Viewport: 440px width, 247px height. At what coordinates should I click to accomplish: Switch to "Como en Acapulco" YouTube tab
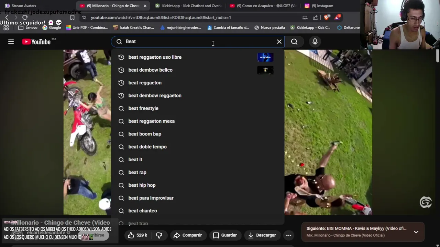click(263, 6)
